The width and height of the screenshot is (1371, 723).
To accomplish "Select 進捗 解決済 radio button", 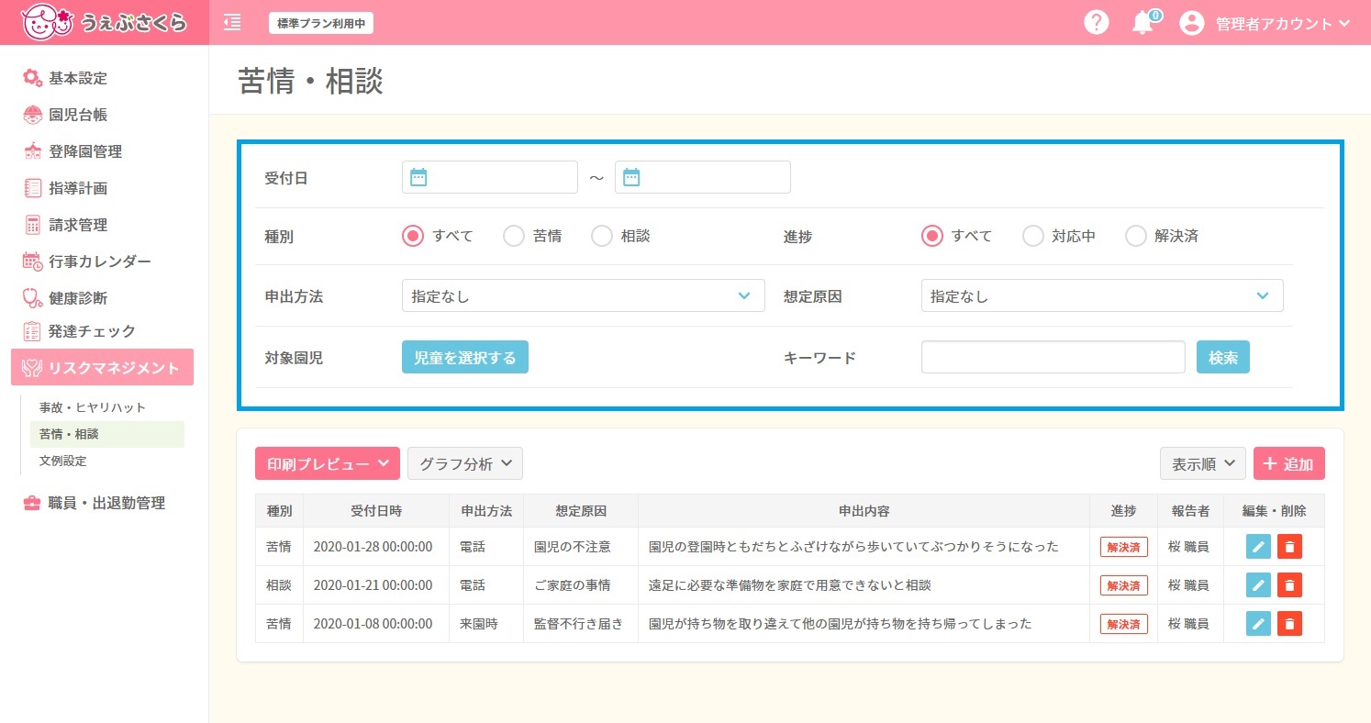I will point(1136,236).
